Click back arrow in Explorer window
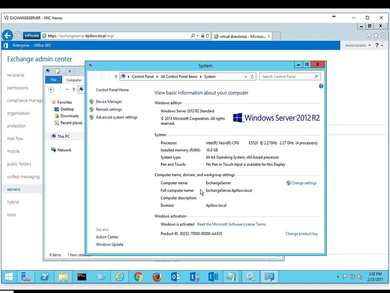This screenshot has height=293, width=390. 51,90
